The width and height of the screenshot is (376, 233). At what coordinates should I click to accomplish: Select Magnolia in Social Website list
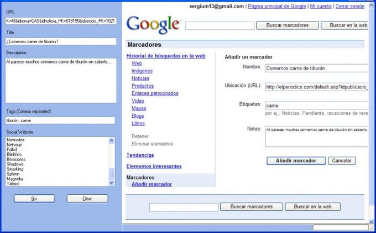(15, 179)
